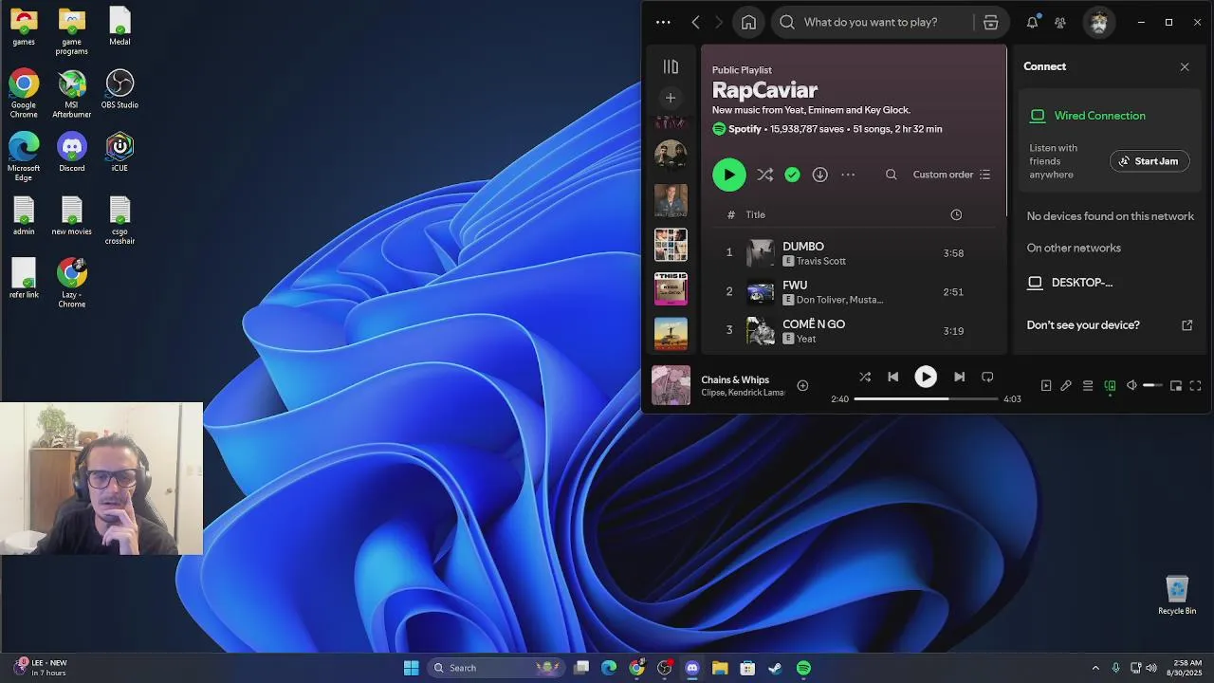The width and height of the screenshot is (1214, 683).
Task: Open Windows Start menu
Action: tap(411, 668)
